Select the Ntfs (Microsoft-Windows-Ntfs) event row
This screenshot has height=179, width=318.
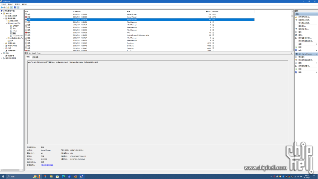[140, 35]
